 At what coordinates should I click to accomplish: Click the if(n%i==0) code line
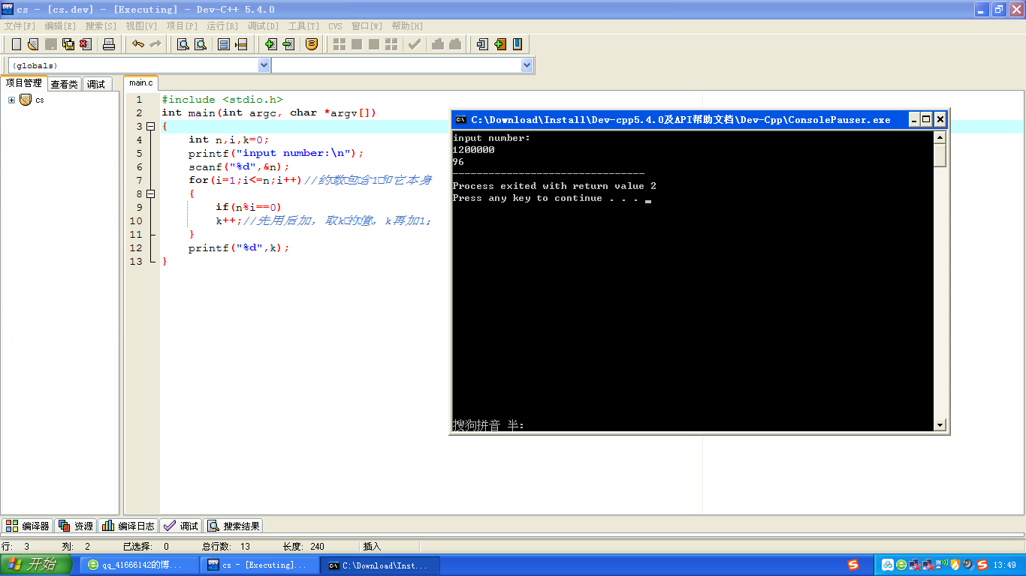tap(249, 208)
